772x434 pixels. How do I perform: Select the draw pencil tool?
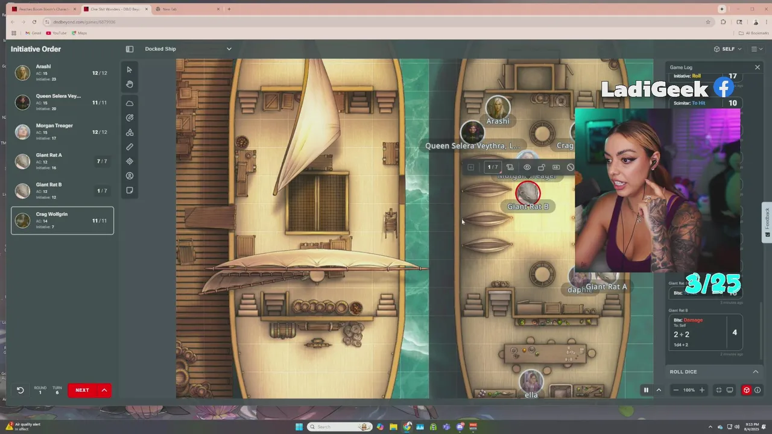point(130,118)
